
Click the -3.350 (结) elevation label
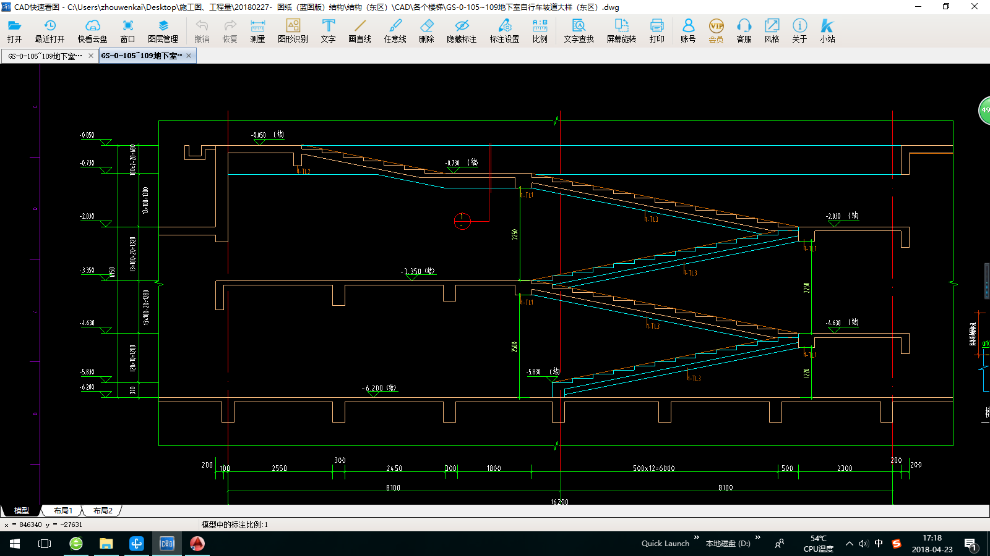tap(418, 271)
